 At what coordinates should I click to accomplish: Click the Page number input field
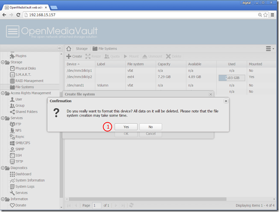[97, 205]
